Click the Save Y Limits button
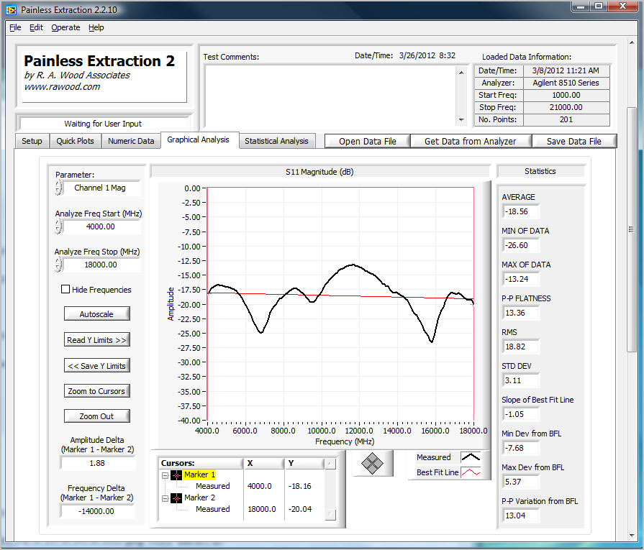Image resolution: width=644 pixels, height=550 pixels. pyautogui.click(x=96, y=366)
